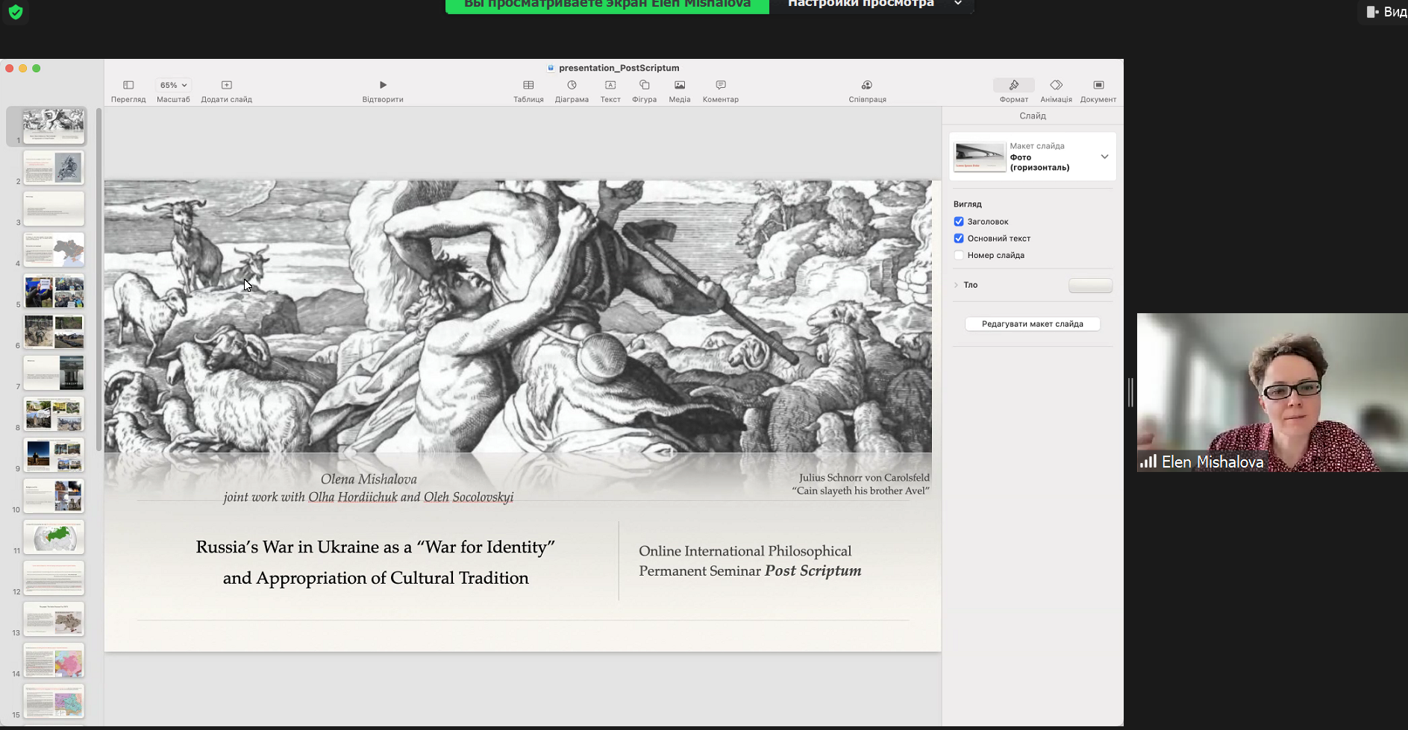This screenshot has height=730, width=1408.
Task: Click the Cain and Abel engraving image
Action: pyautogui.click(x=518, y=316)
